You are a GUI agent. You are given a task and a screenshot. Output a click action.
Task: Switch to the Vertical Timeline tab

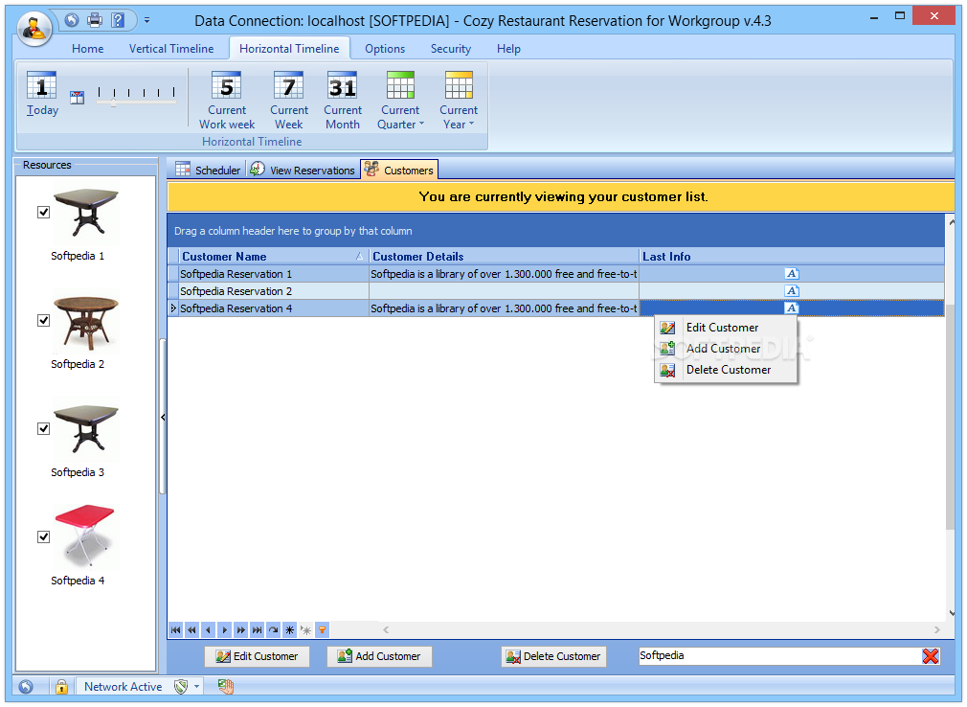click(x=170, y=48)
